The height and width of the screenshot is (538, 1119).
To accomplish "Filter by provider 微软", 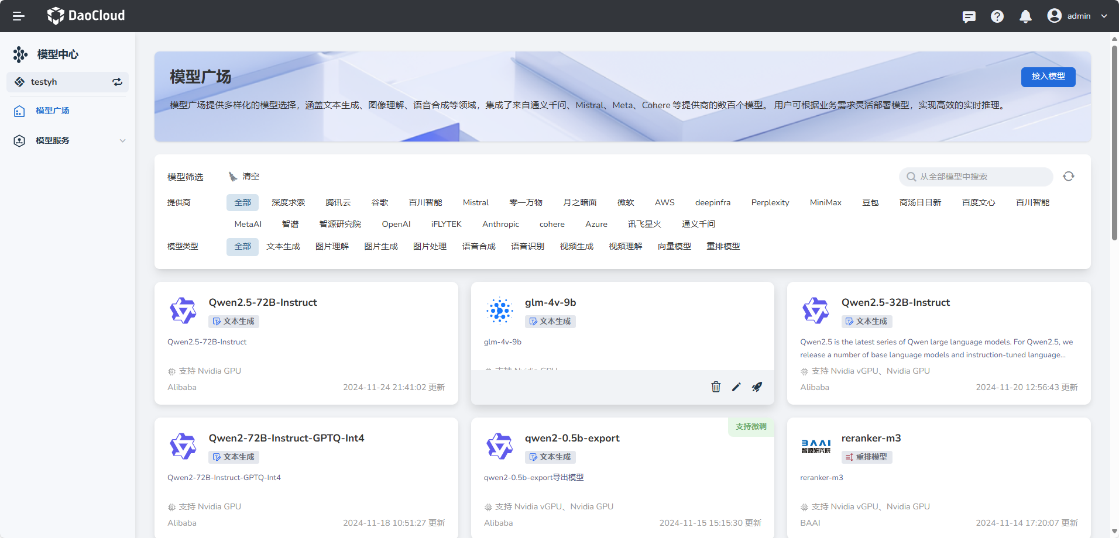I will pos(626,202).
